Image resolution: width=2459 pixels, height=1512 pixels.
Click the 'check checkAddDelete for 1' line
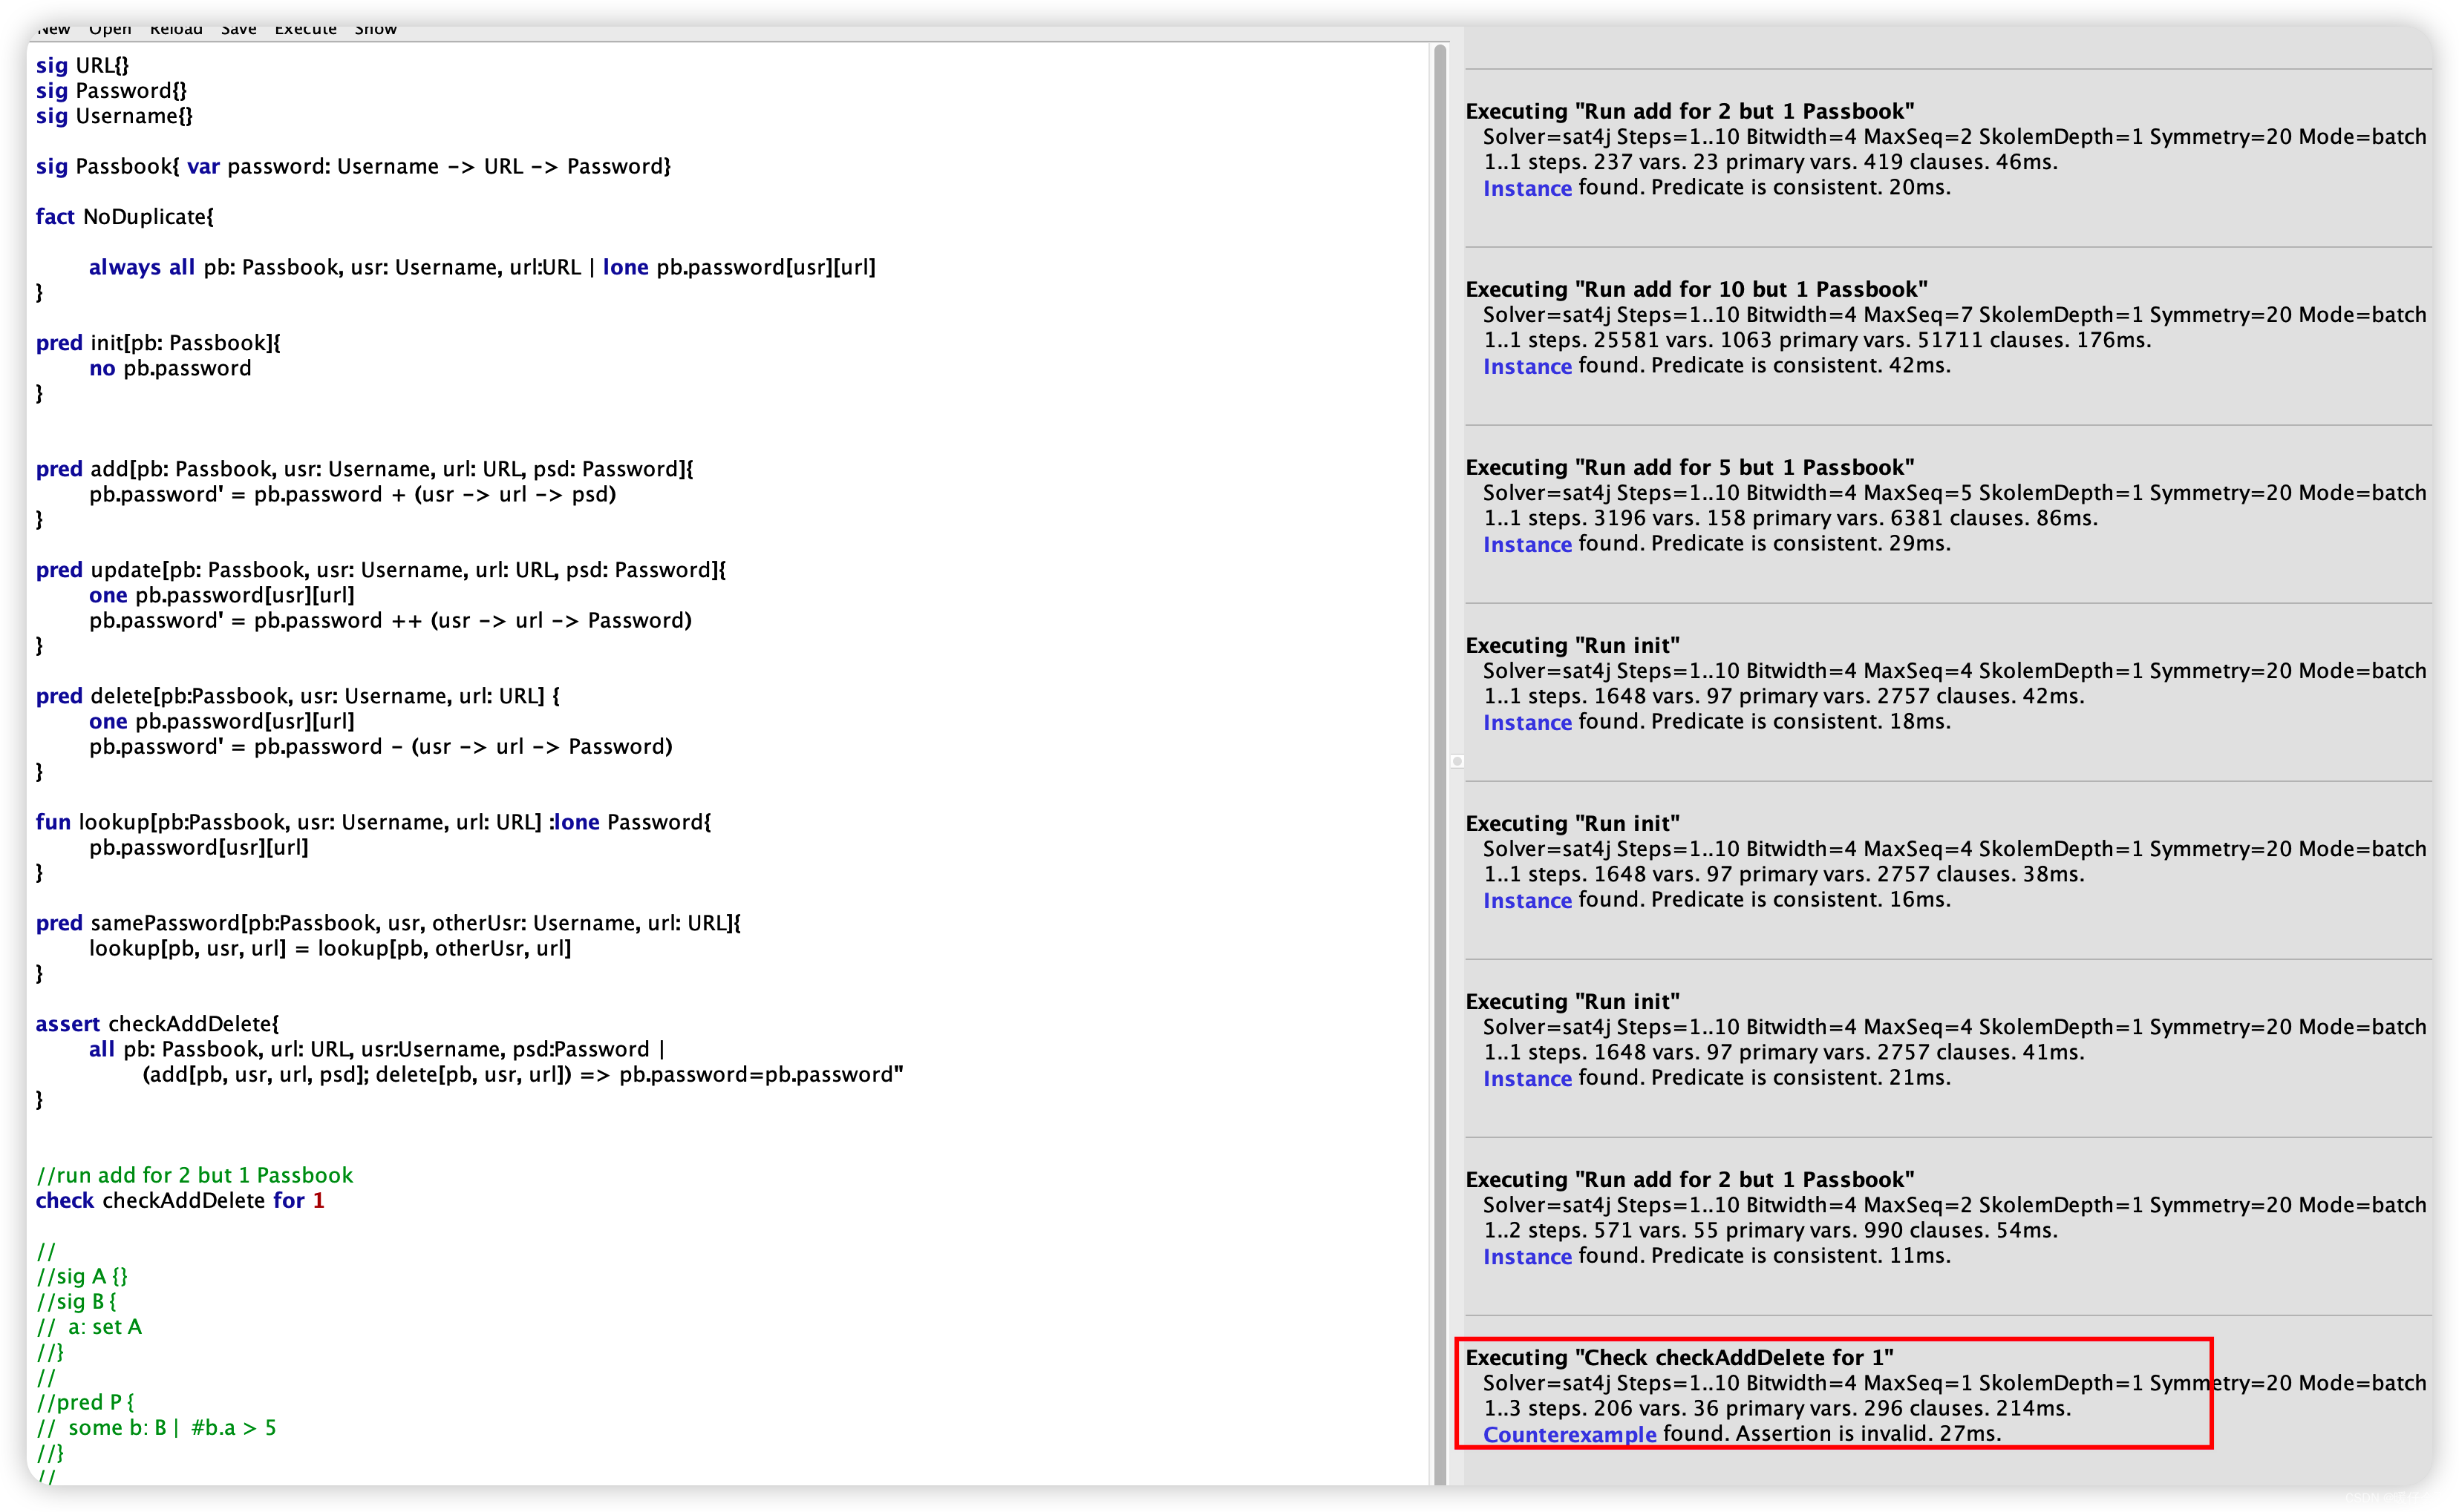(180, 1200)
